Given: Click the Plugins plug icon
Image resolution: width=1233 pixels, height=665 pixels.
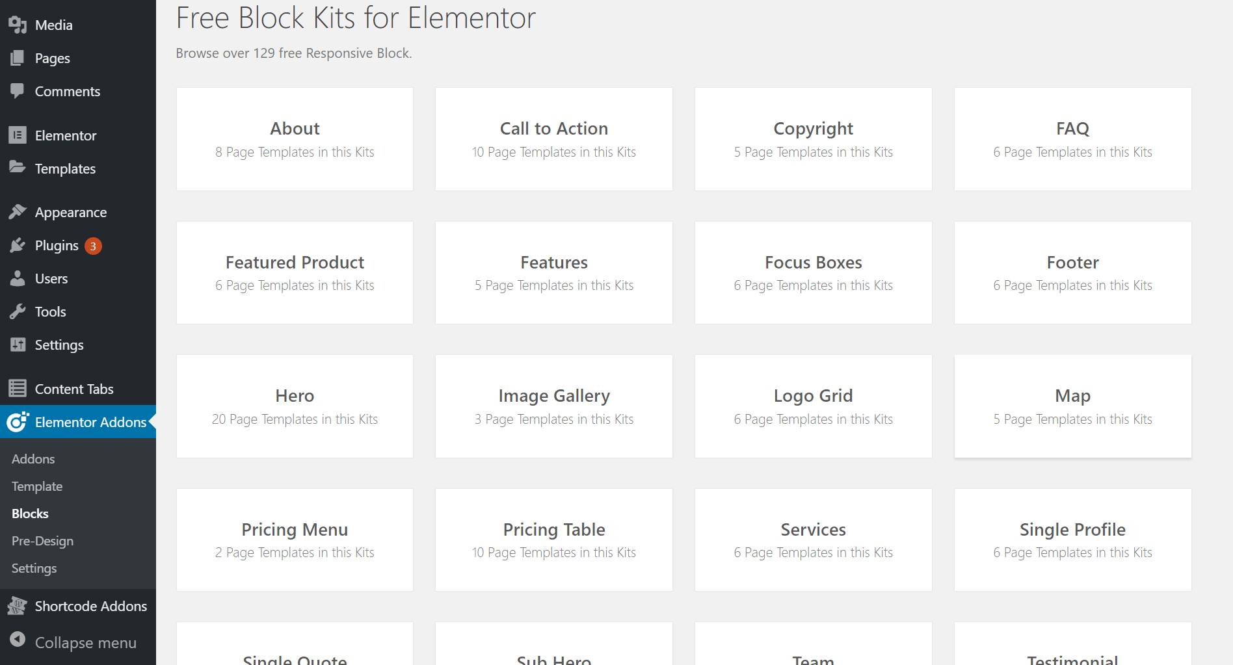Looking at the screenshot, I should coord(18,245).
